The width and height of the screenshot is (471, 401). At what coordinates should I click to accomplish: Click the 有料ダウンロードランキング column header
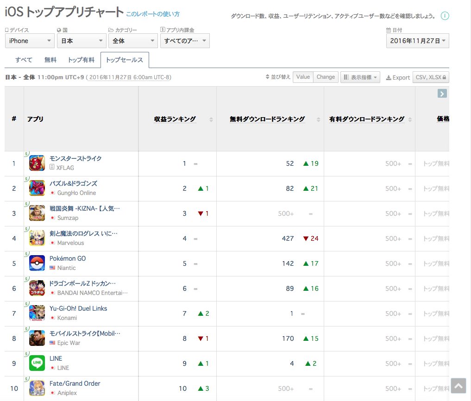click(x=367, y=119)
